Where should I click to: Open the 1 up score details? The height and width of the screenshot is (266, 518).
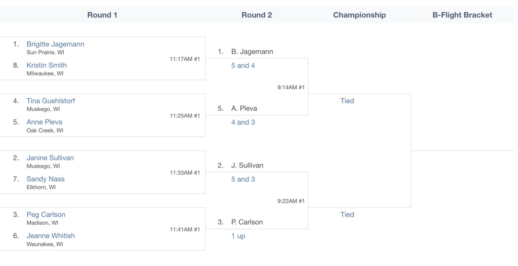pos(238,236)
